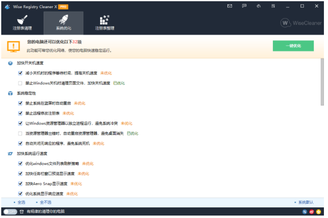Check 当资源管理器出错时自动重启 checkbox
The height and width of the screenshot is (218, 328).
20,134
